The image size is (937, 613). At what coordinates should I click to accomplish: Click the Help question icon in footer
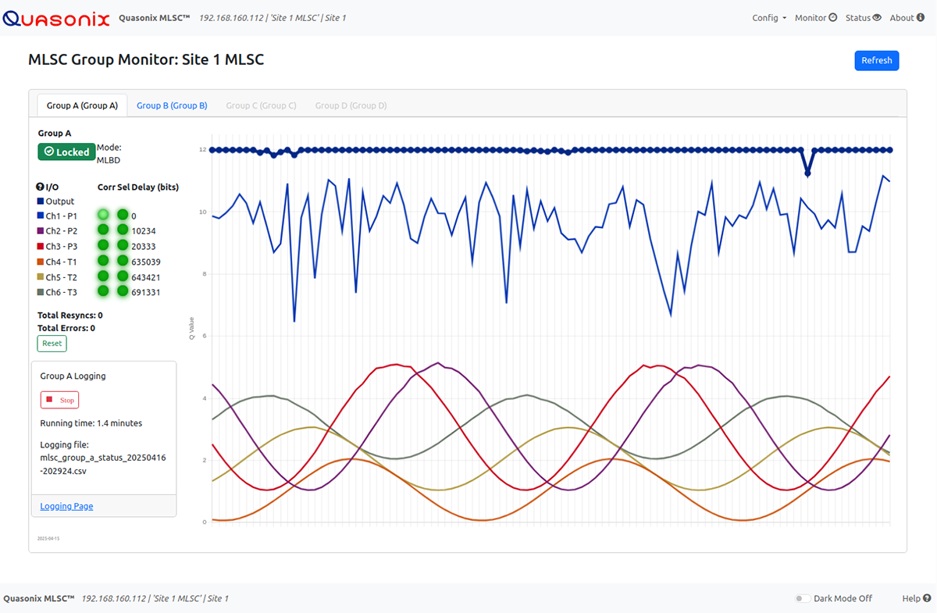pyautogui.click(x=927, y=598)
